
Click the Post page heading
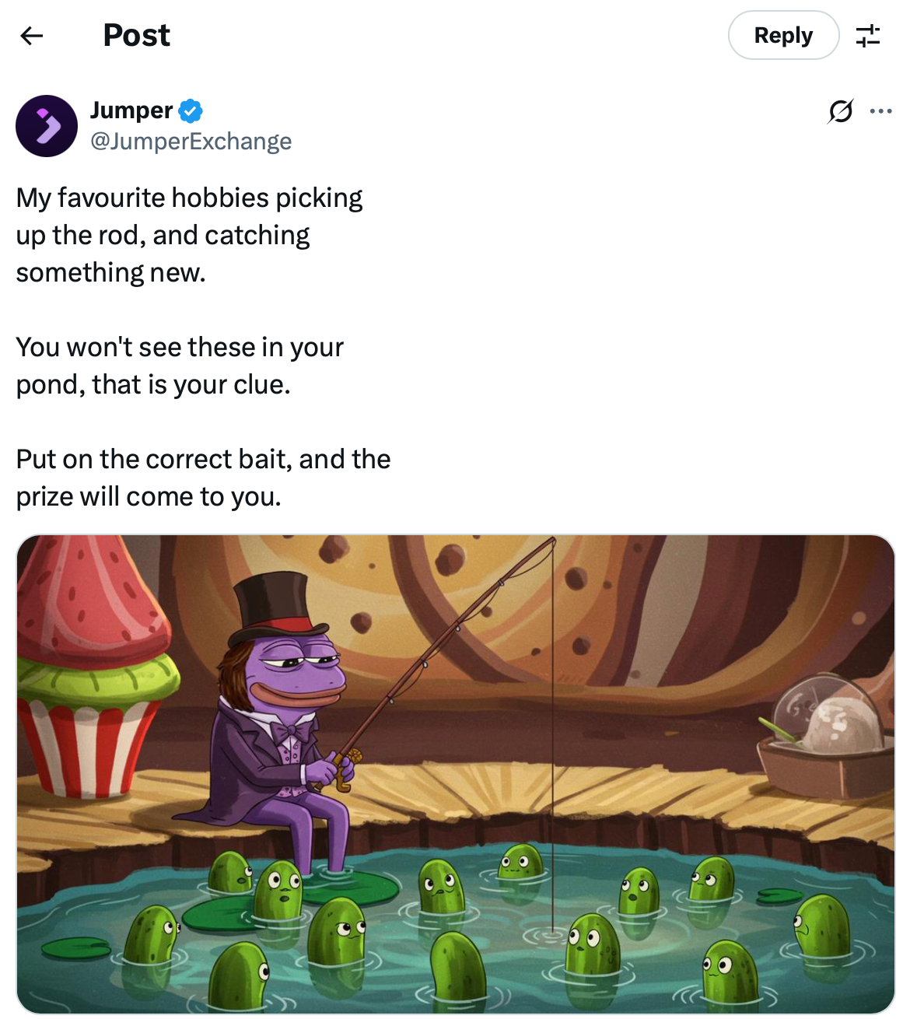pyautogui.click(x=136, y=36)
